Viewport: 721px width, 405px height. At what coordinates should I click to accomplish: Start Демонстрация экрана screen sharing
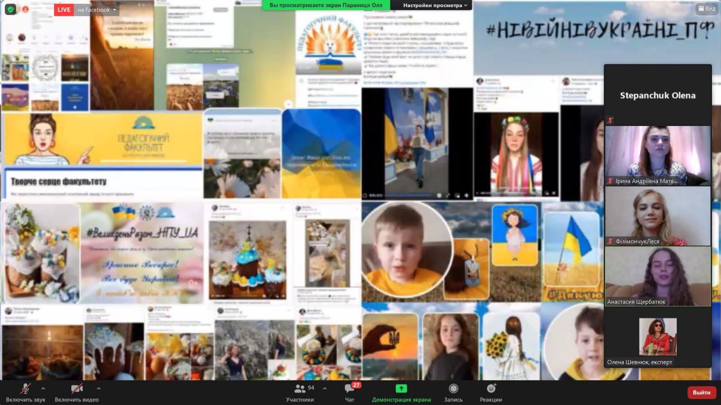(x=401, y=392)
